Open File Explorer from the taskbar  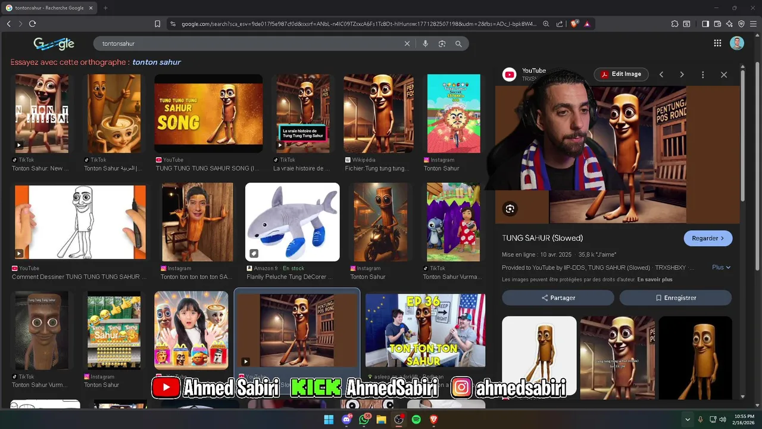pos(381,419)
